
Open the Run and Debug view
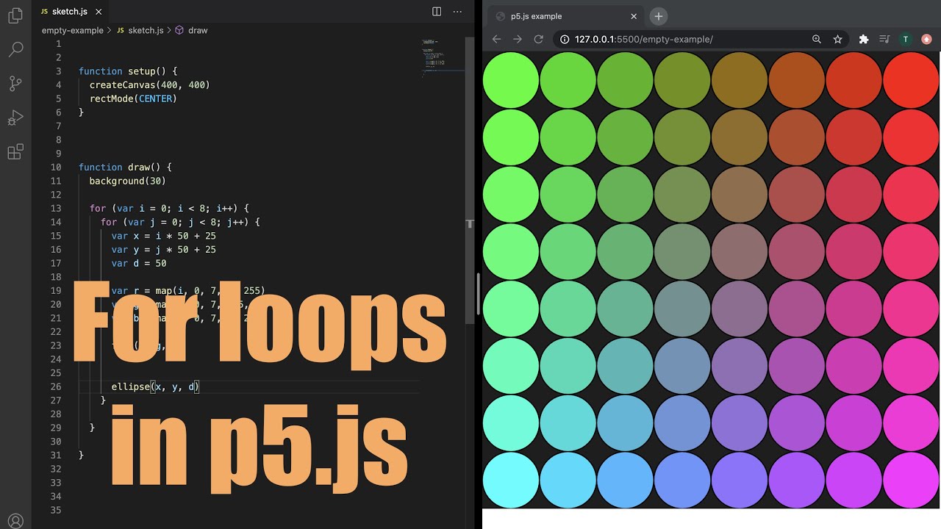click(15, 118)
